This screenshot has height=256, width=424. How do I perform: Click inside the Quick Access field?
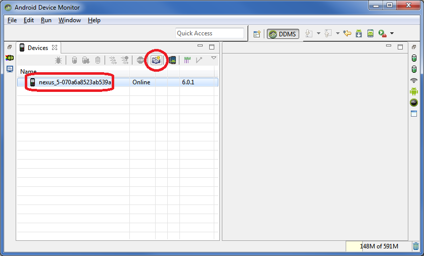210,33
